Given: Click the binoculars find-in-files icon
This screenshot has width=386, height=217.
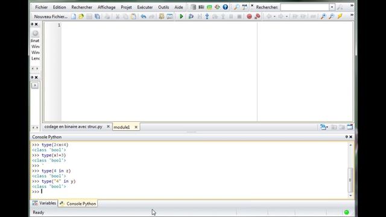Looking at the screenshot, I should pyautogui.click(x=244, y=7).
